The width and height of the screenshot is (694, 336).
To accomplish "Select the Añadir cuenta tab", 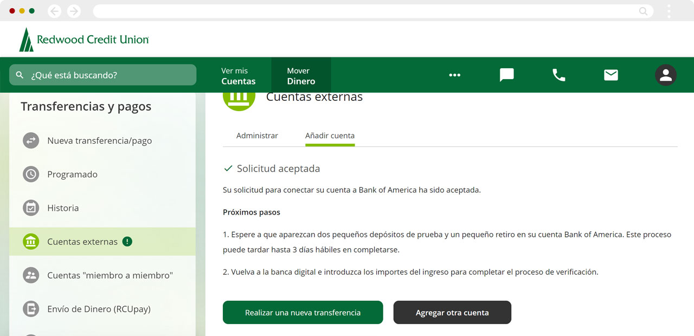I will 330,135.
